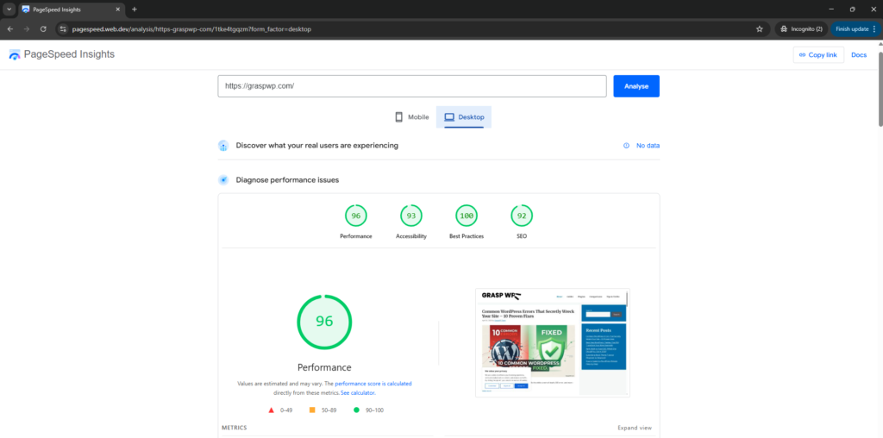Bookmark this page with the star icon
Screen dimensions: 883x438
click(759, 28)
